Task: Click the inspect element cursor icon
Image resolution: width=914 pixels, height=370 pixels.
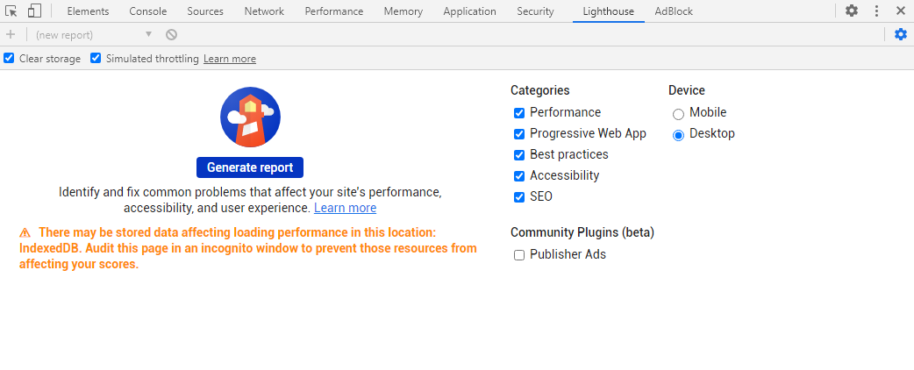Action: click(x=11, y=11)
